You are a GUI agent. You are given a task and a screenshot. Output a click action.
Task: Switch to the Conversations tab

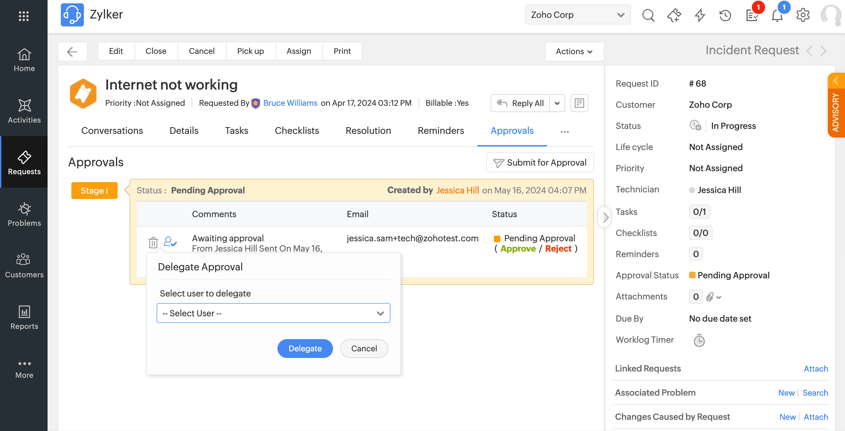(112, 131)
